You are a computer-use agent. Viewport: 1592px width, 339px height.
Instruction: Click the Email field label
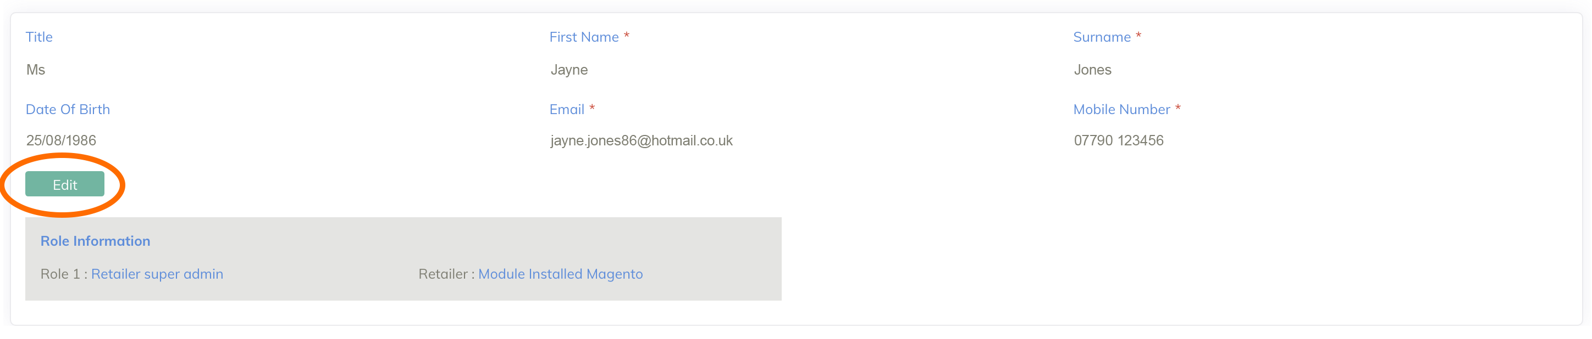coord(566,109)
